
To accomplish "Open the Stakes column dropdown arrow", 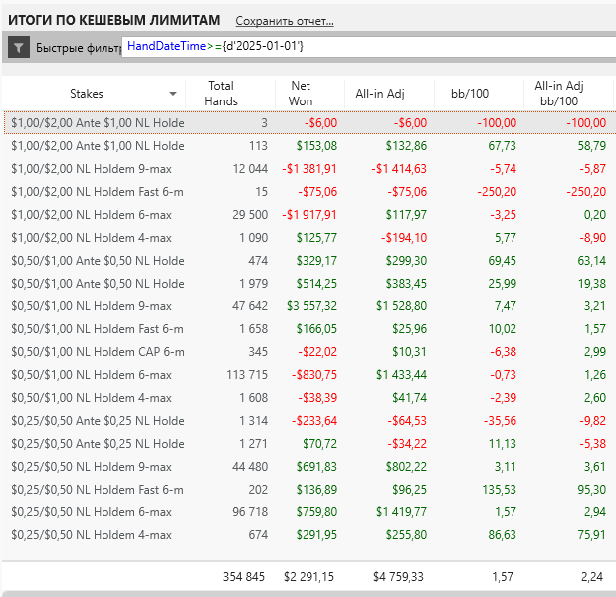I will [x=174, y=94].
